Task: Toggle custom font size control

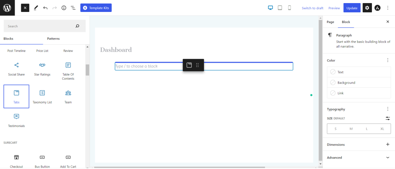Action: click(x=388, y=118)
